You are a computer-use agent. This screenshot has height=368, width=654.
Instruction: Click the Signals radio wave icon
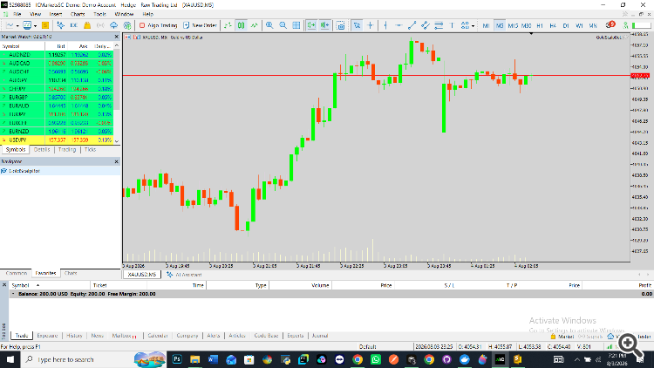100,25
